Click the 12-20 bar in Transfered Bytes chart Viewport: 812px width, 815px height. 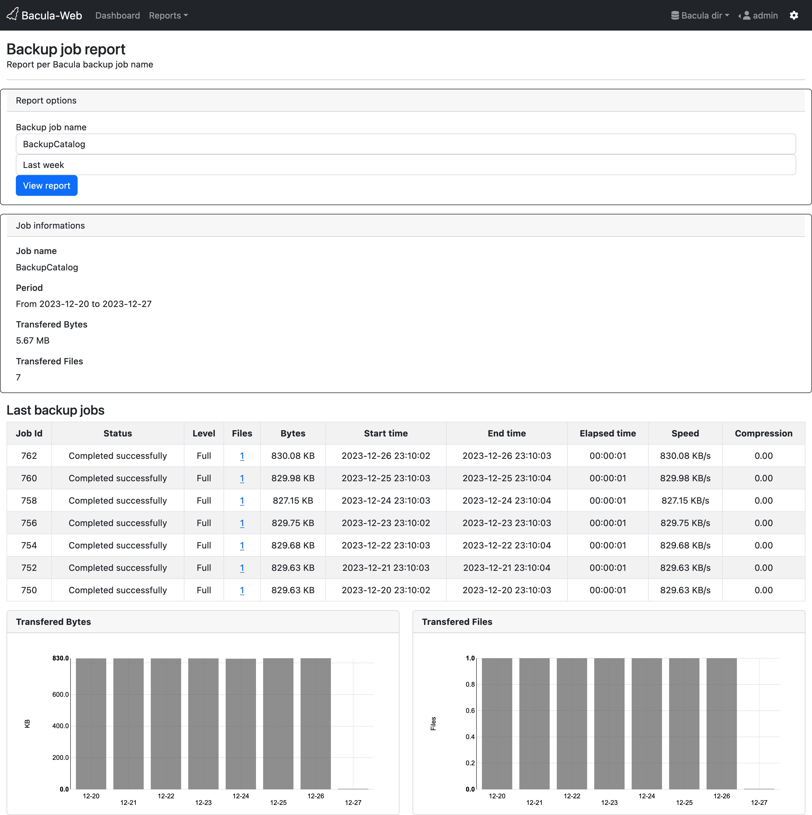click(x=91, y=724)
